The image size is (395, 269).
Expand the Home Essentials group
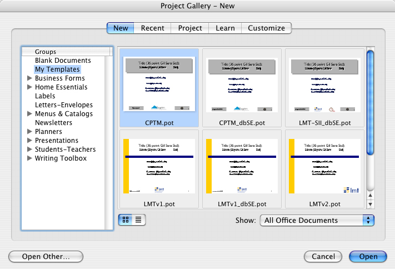click(x=29, y=87)
